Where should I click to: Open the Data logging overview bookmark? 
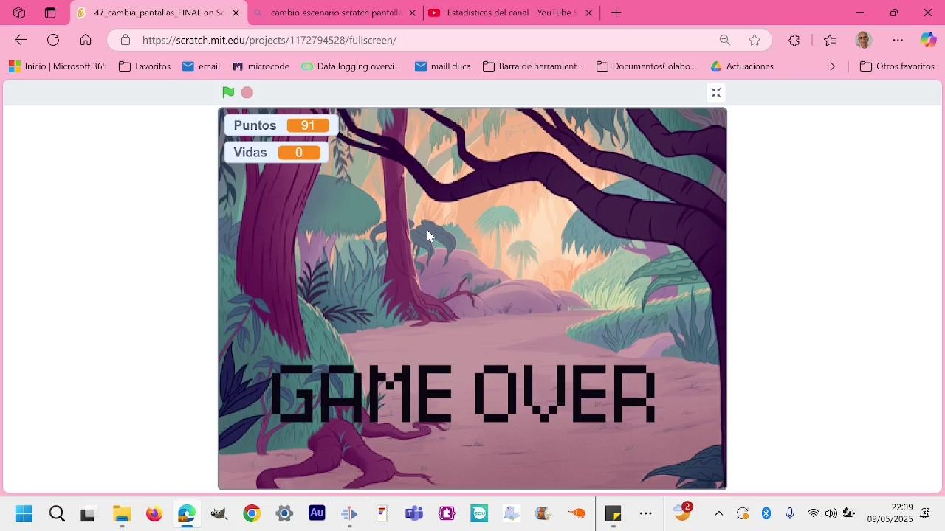(351, 66)
